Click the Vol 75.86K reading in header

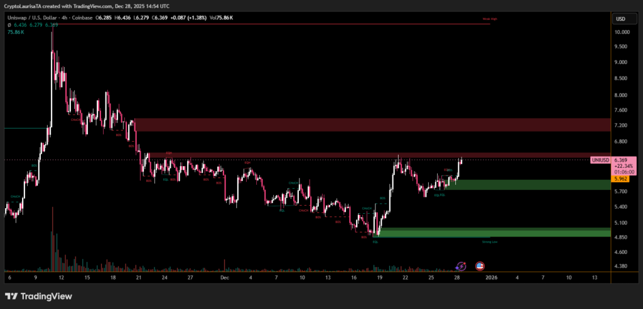(x=220, y=18)
